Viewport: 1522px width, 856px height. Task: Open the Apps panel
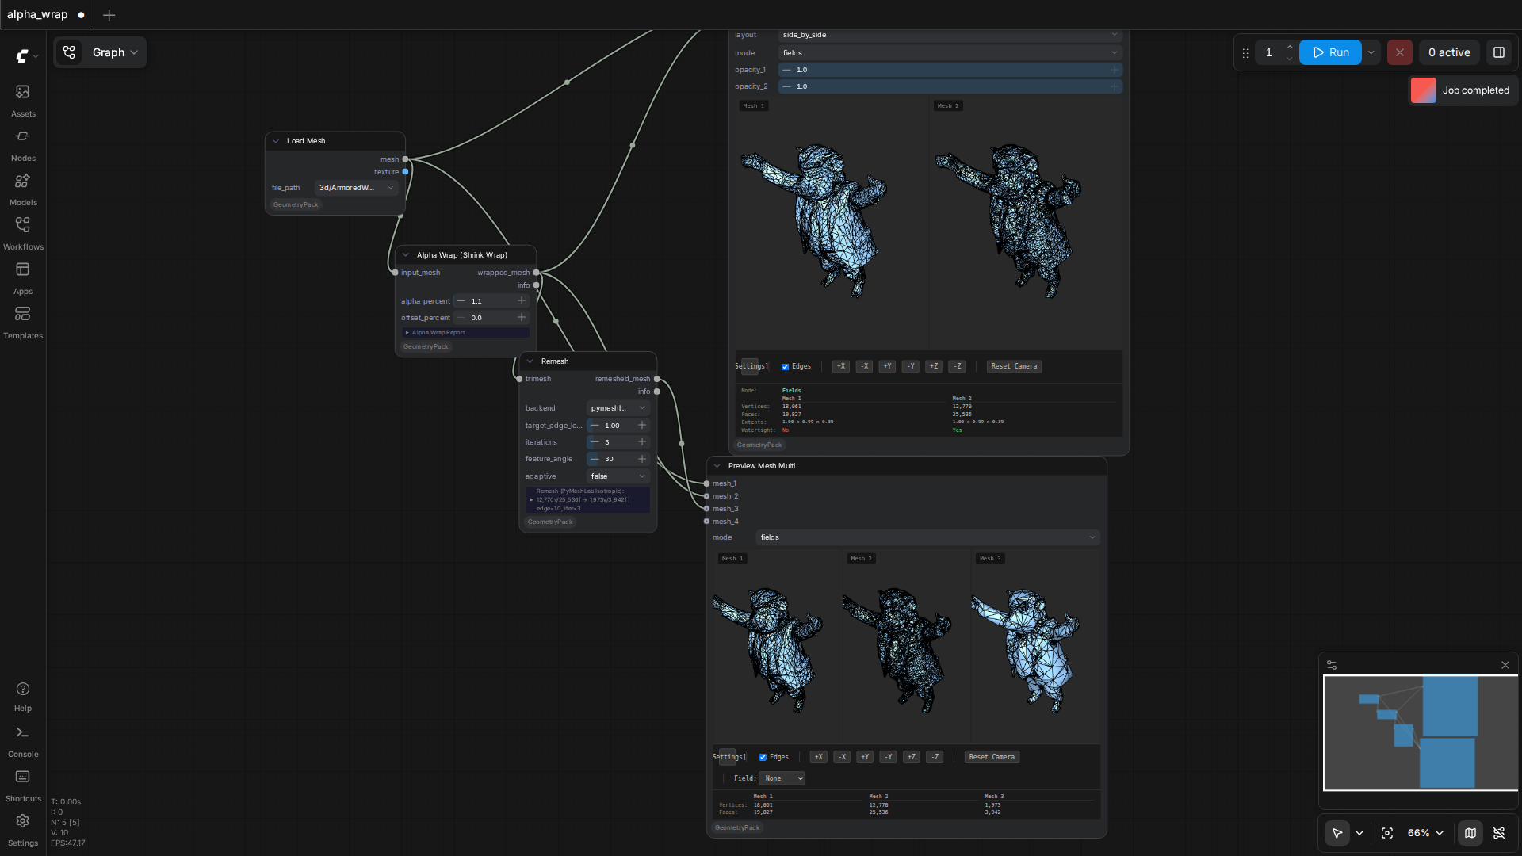point(23,277)
